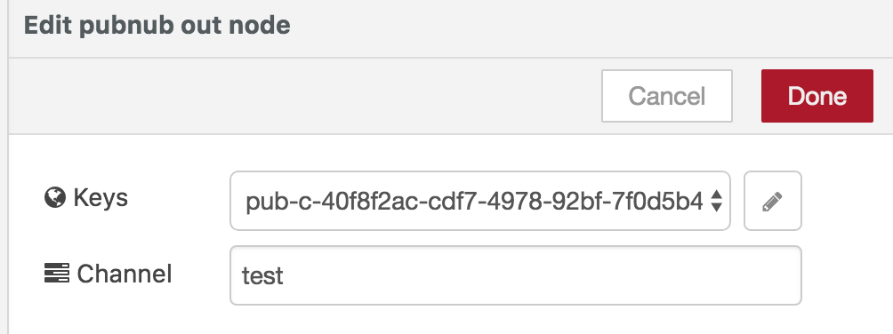Focus the Channel input containing test
The image size is (893, 334).
pyautogui.click(x=515, y=275)
